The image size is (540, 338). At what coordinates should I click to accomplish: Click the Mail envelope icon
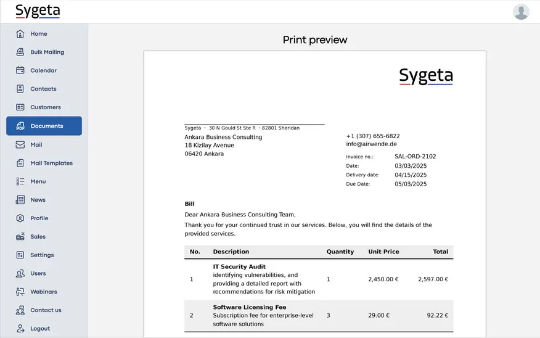tap(20, 144)
